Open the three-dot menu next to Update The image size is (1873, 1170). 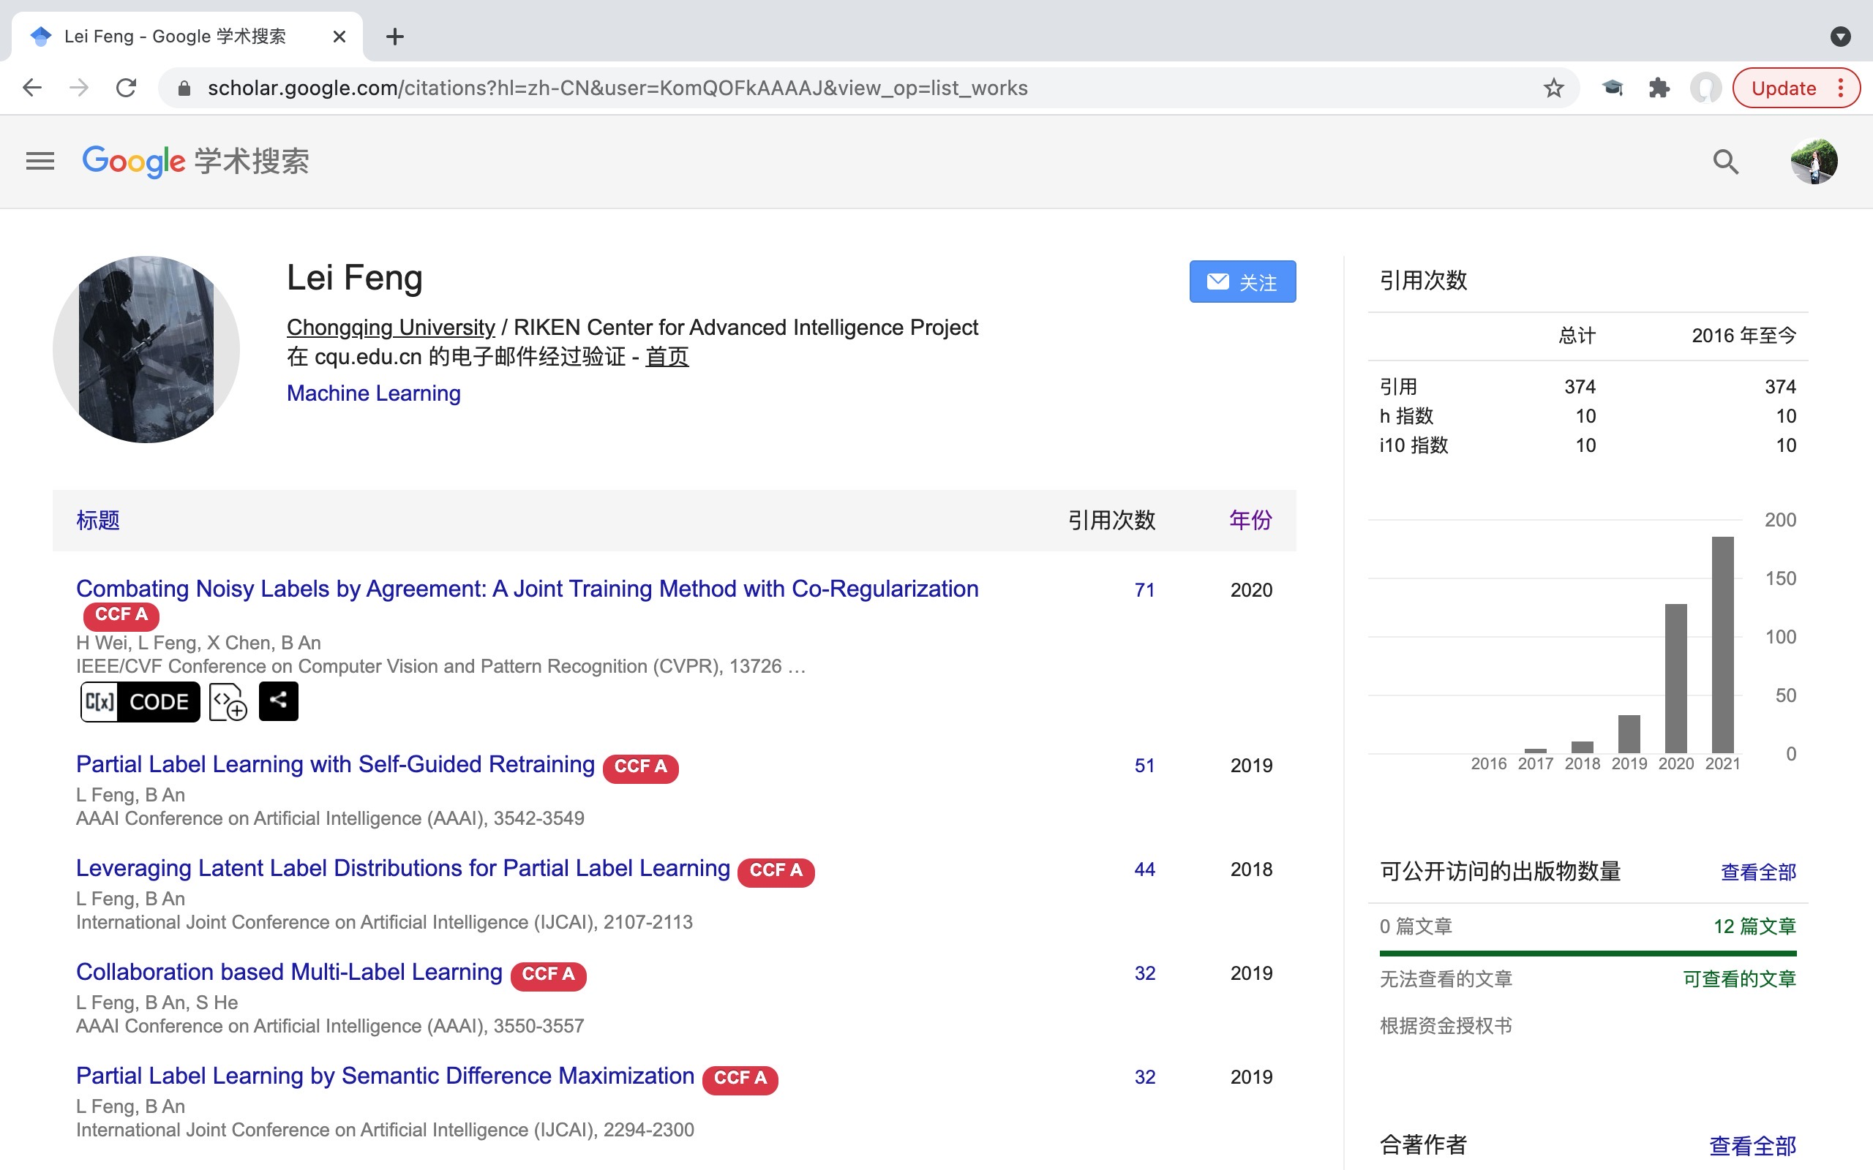[1842, 88]
